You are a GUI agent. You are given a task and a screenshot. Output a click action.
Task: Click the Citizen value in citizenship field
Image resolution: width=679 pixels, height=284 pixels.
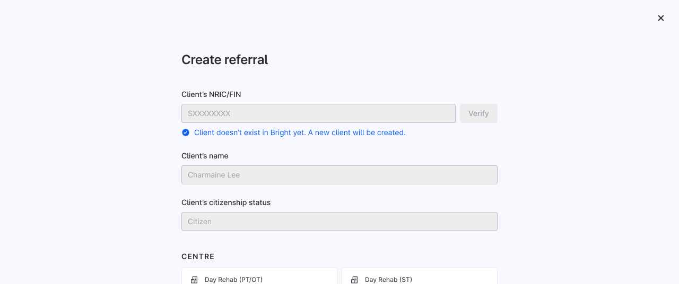tap(199, 221)
